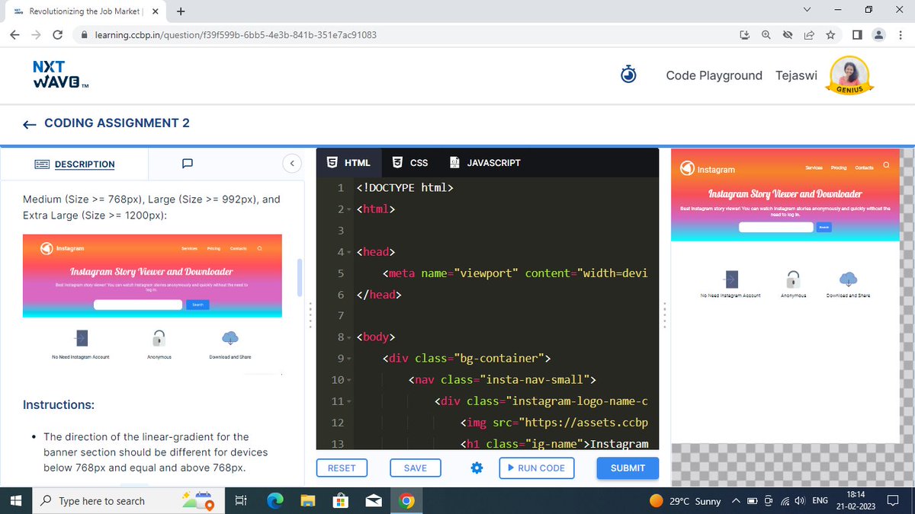Image resolution: width=915 pixels, height=514 pixels.
Task: Click the magnifier icon in the preview navbar
Action: point(885,164)
